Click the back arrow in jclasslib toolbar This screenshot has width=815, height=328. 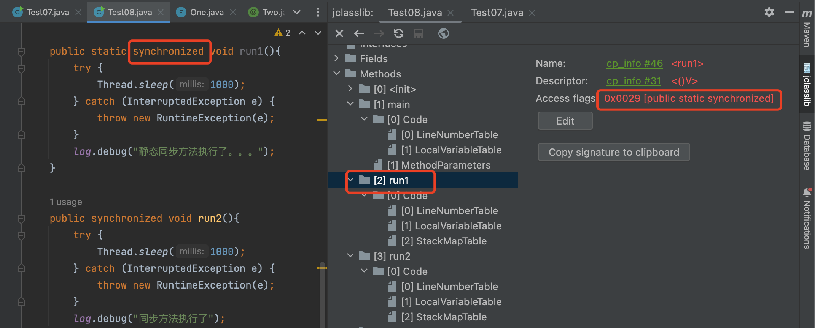click(x=359, y=34)
